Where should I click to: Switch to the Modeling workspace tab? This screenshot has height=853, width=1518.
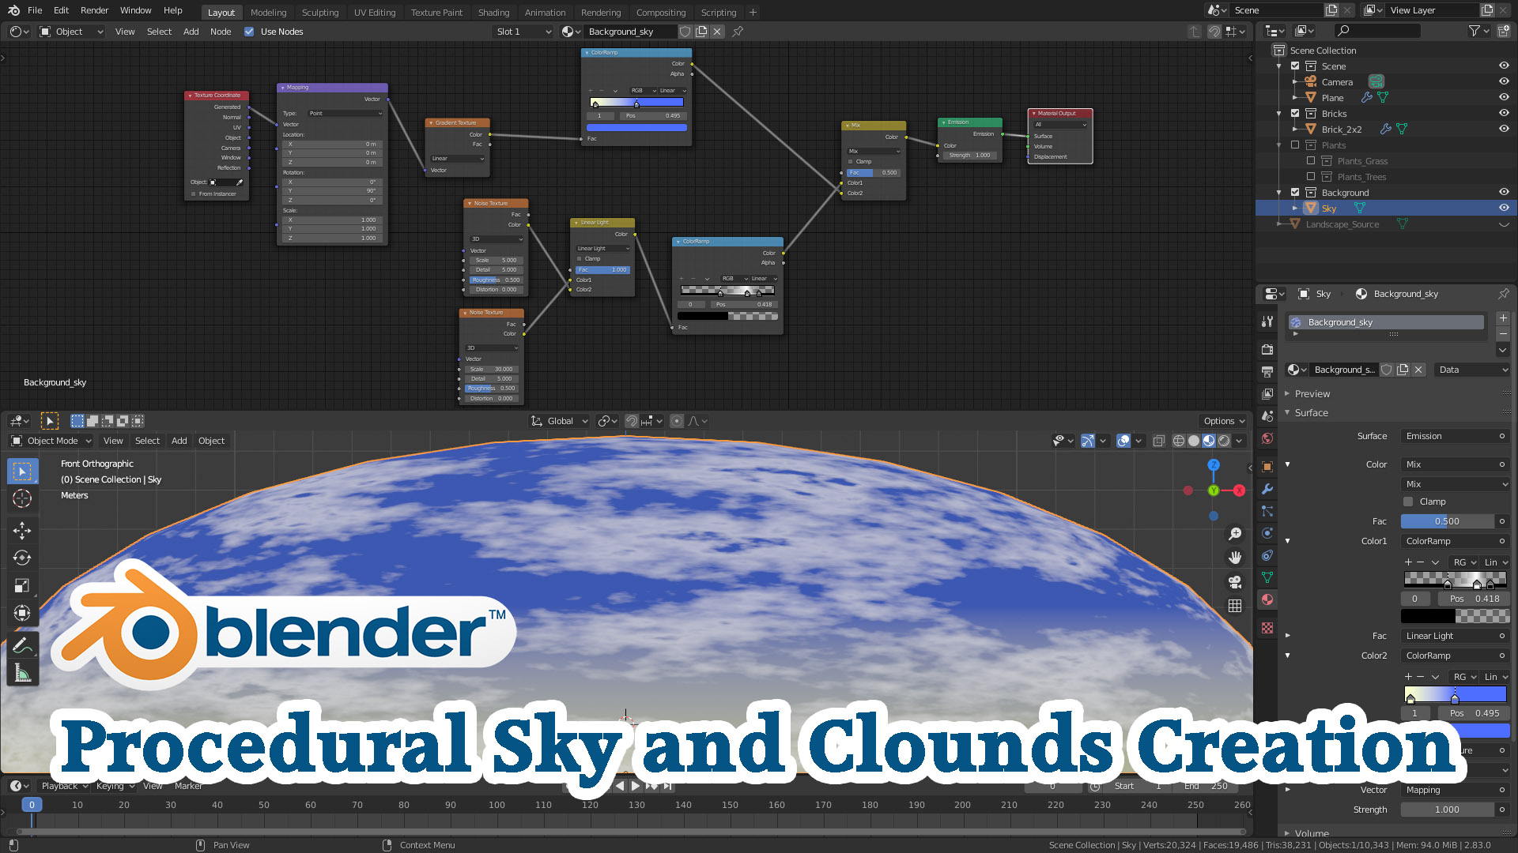pyautogui.click(x=268, y=12)
